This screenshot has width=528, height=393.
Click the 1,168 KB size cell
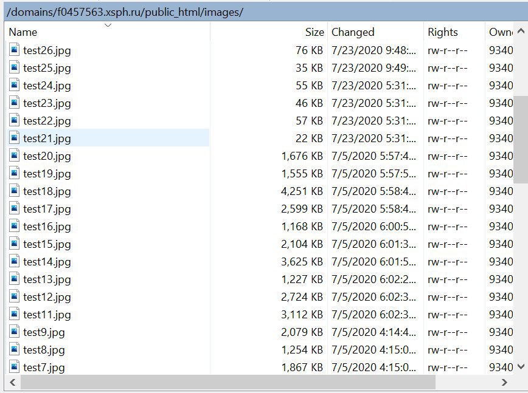pos(302,226)
